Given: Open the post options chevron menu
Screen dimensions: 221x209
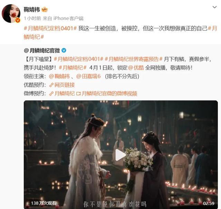Looking at the screenshot, I should tap(214, 7).
